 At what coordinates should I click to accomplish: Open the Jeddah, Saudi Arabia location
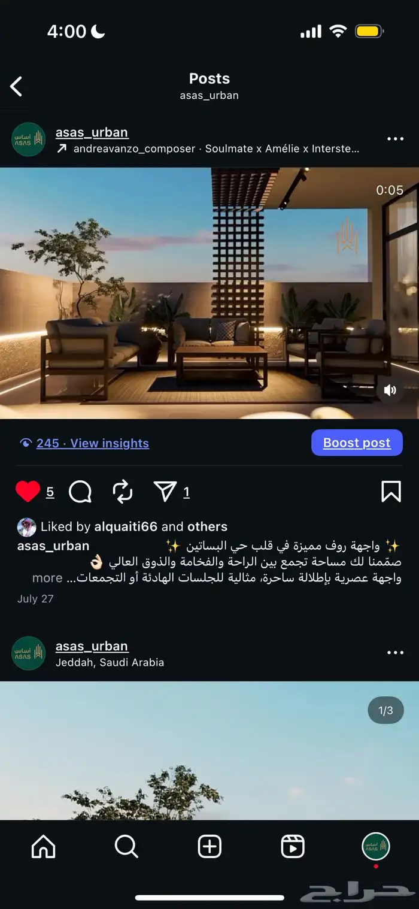pyautogui.click(x=110, y=662)
